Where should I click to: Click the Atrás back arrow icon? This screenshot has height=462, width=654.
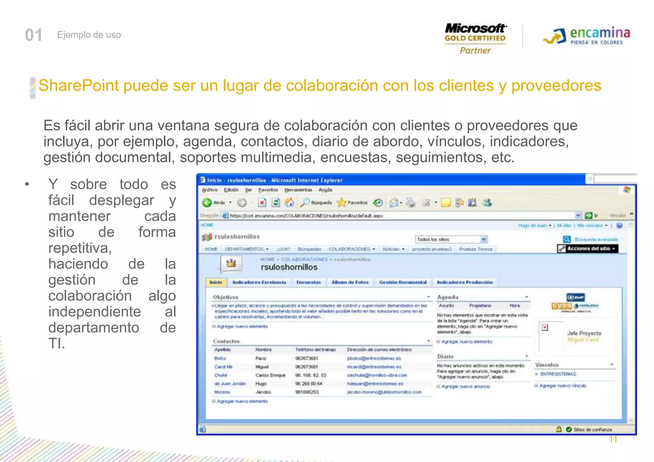coord(207,203)
